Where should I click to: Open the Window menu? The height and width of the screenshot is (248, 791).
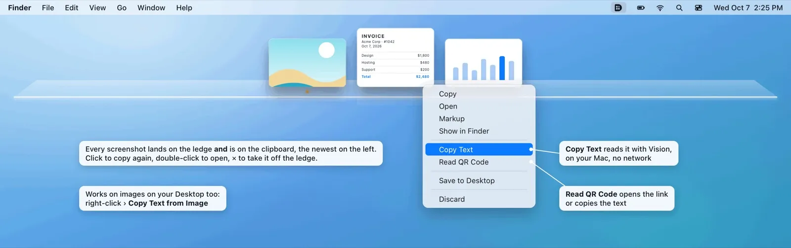pyautogui.click(x=151, y=8)
